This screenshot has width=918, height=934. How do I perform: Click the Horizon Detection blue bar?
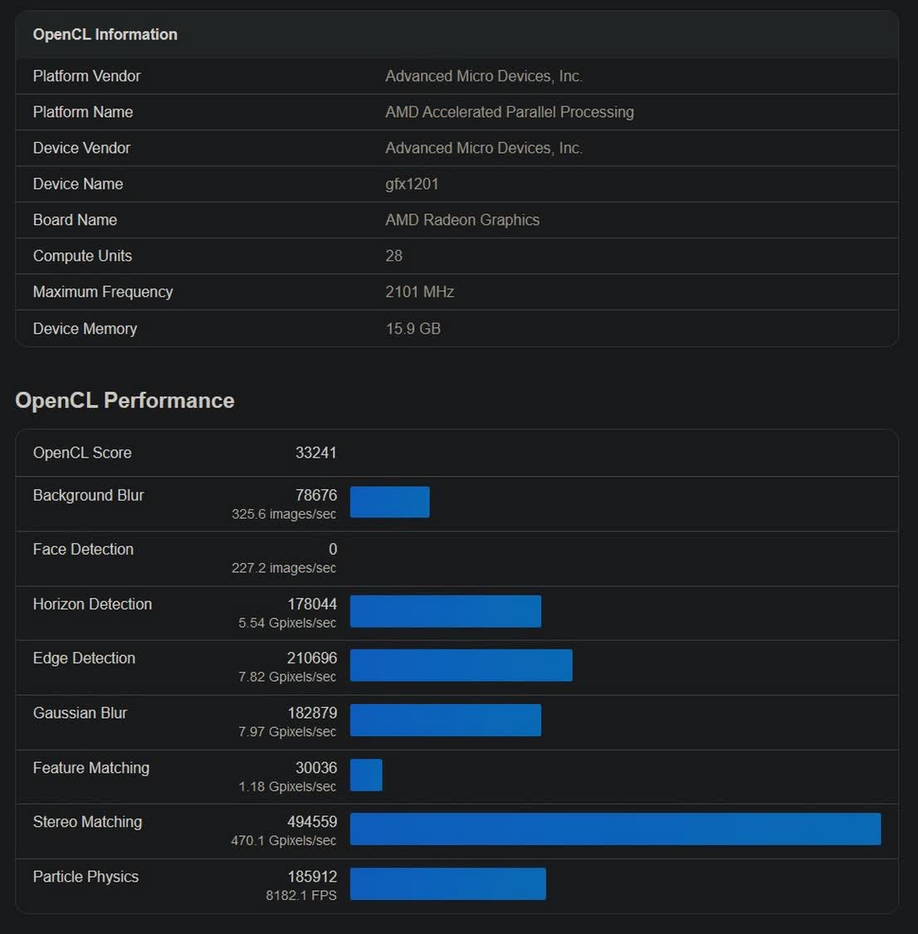445,611
